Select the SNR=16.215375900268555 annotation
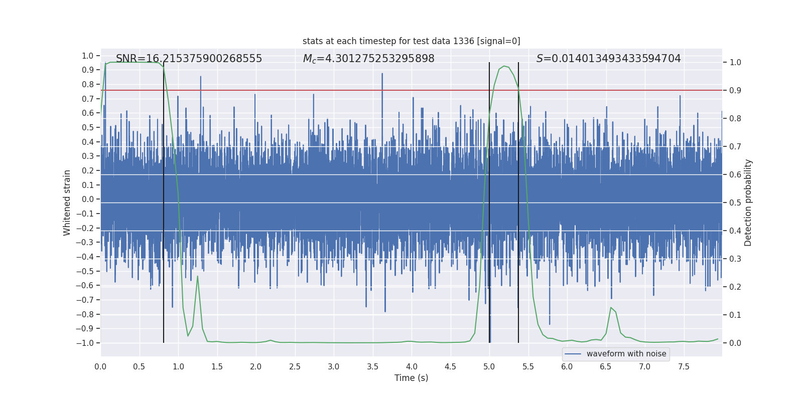 tap(189, 59)
